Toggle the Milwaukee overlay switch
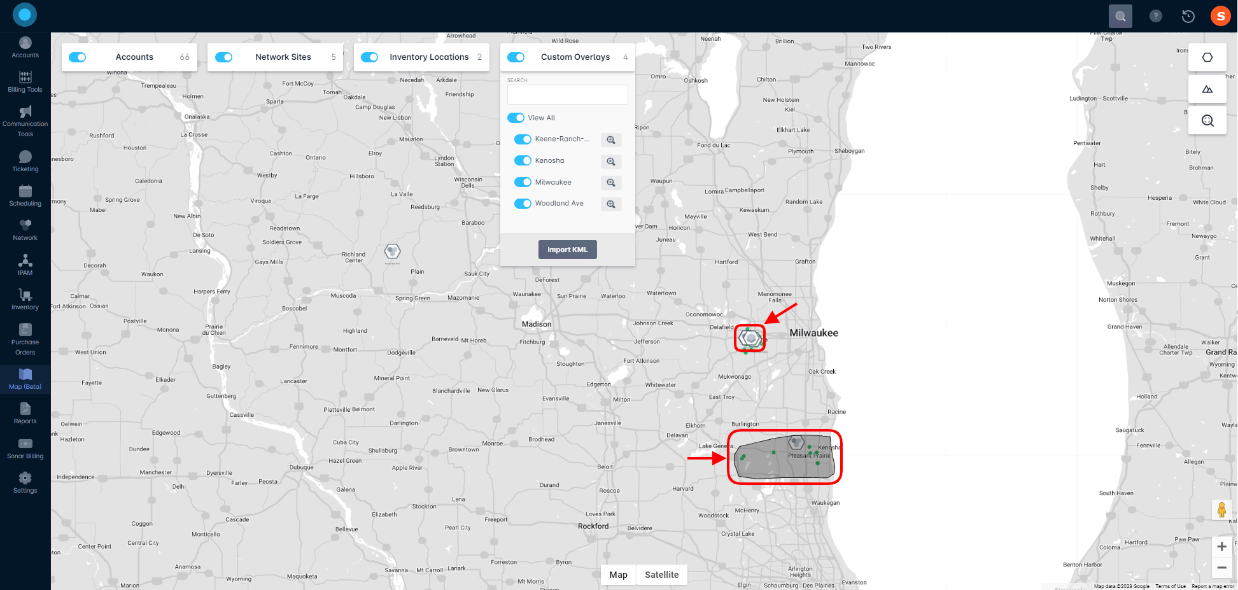 tap(523, 182)
